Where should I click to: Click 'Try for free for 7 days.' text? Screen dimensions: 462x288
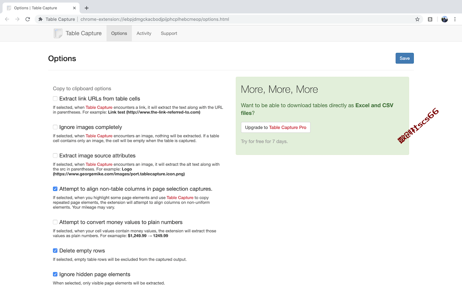265,141
